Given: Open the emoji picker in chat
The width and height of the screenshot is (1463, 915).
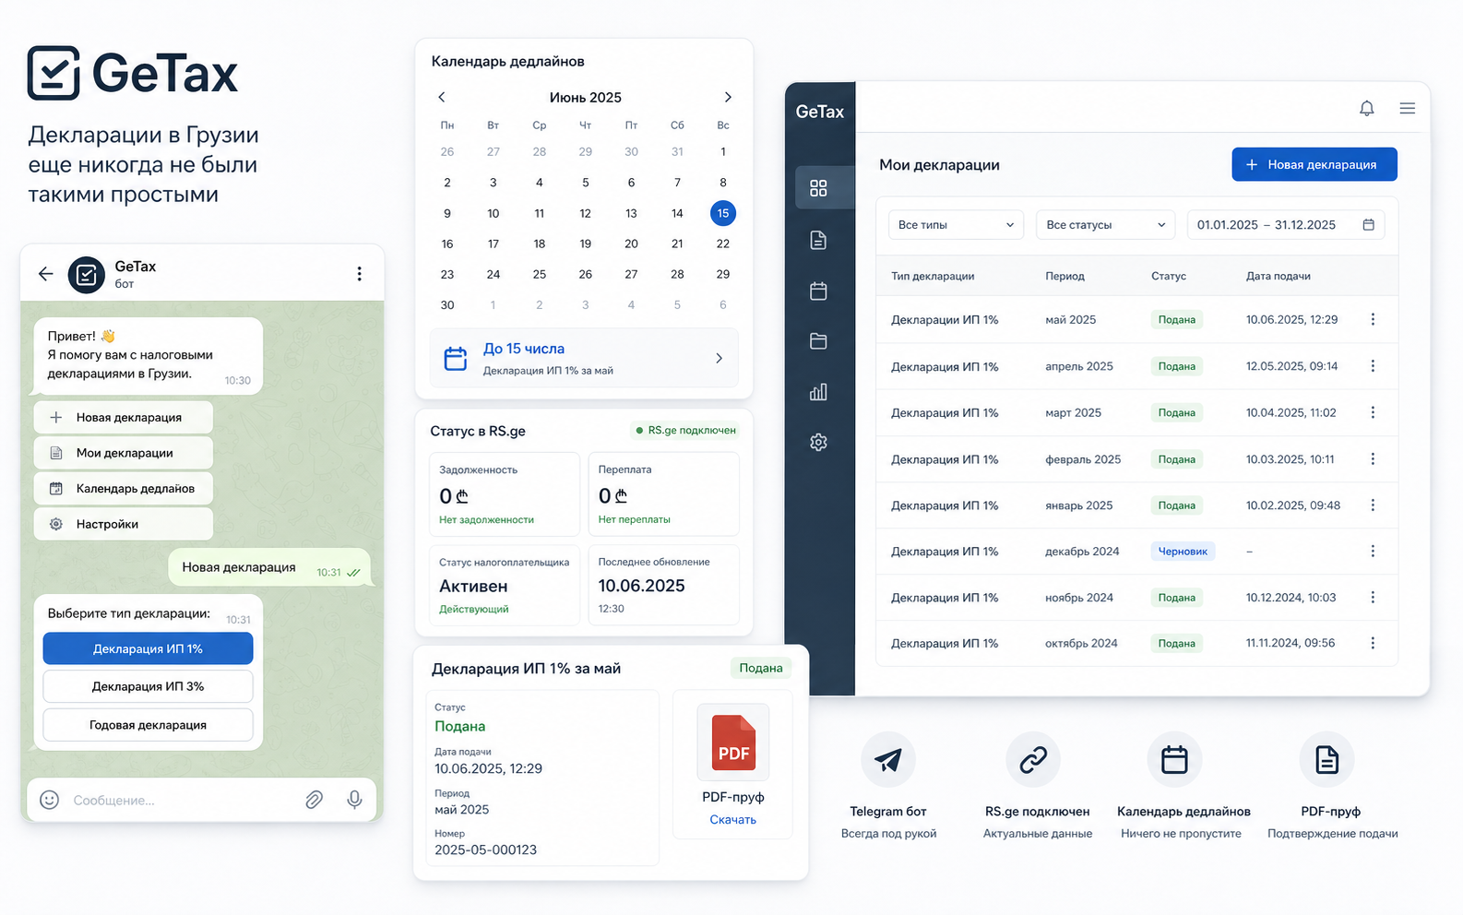Looking at the screenshot, I should pos(50,800).
